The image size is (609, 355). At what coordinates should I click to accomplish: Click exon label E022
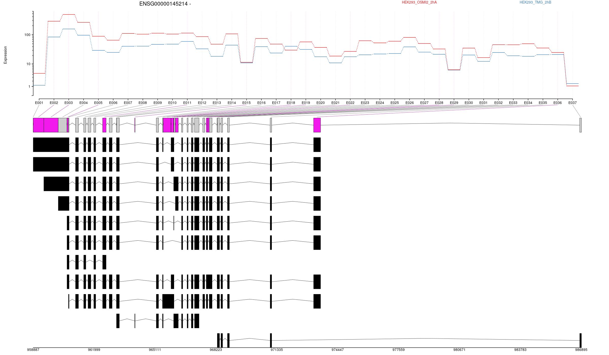[350, 103]
